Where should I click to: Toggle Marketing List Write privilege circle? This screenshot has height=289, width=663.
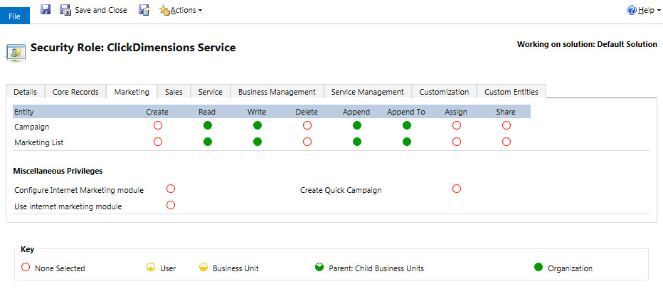click(x=258, y=142)
